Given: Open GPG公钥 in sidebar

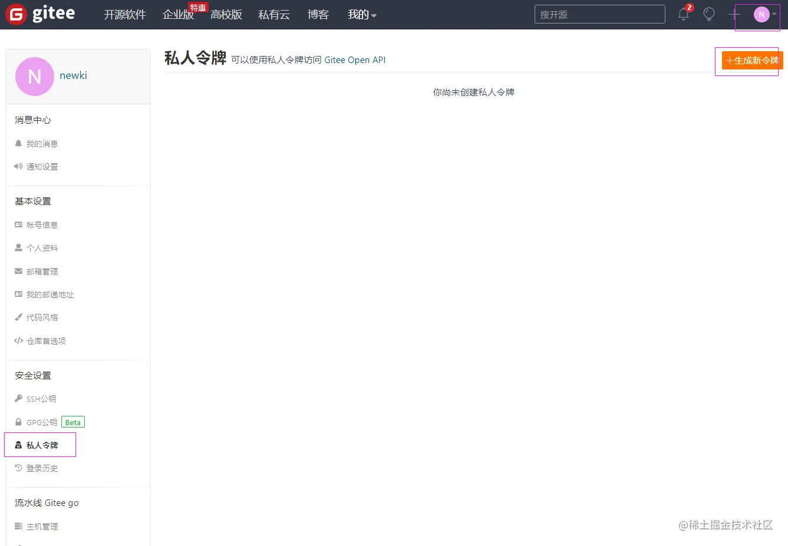Looking at the screenshot, I should 42,422.
